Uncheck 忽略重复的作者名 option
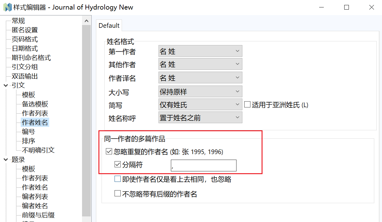382x222 pixels. point(109,152)
